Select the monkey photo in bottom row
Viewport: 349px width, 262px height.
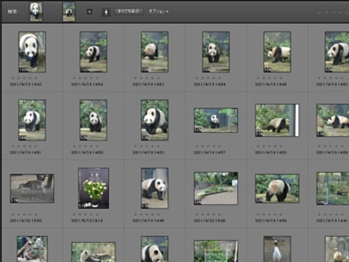[32, 249]
